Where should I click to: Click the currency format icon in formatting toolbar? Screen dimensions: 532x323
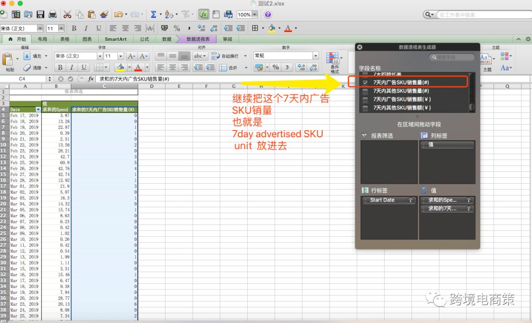tap(165, 28)
